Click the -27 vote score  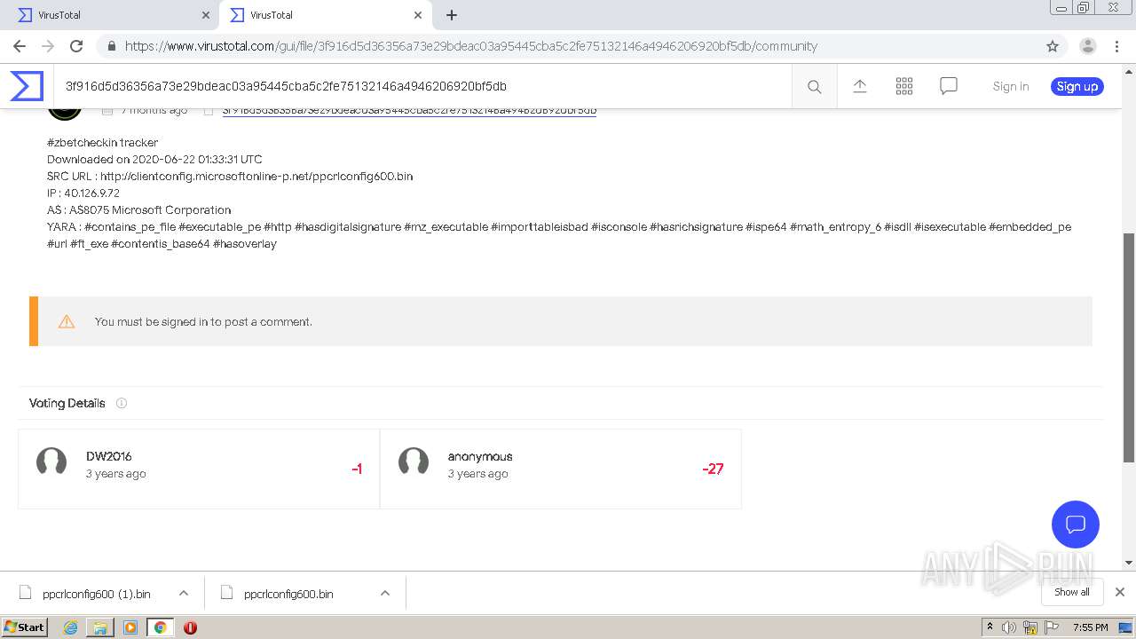click(713, 469)
